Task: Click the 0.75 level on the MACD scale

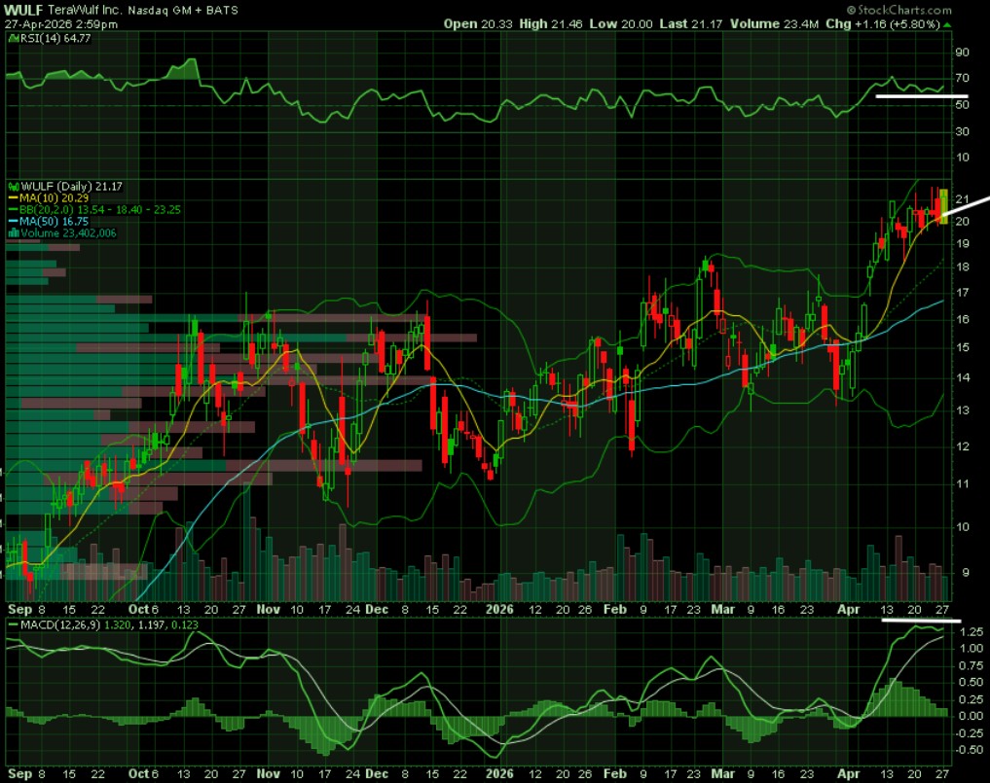Action: click(x=972, y=665)
